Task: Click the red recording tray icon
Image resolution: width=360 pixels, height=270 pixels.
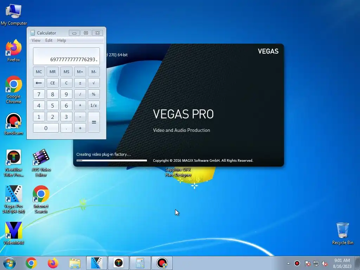Action: pyautogui.click(x=297, y=263)
